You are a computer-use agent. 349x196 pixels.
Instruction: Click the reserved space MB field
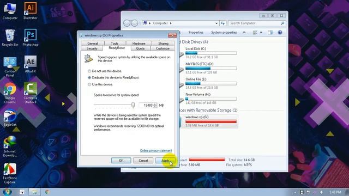pyautogui.click(x=146, y=105)
